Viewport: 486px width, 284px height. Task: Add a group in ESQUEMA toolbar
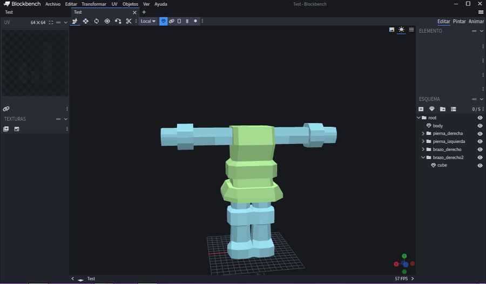443,109
